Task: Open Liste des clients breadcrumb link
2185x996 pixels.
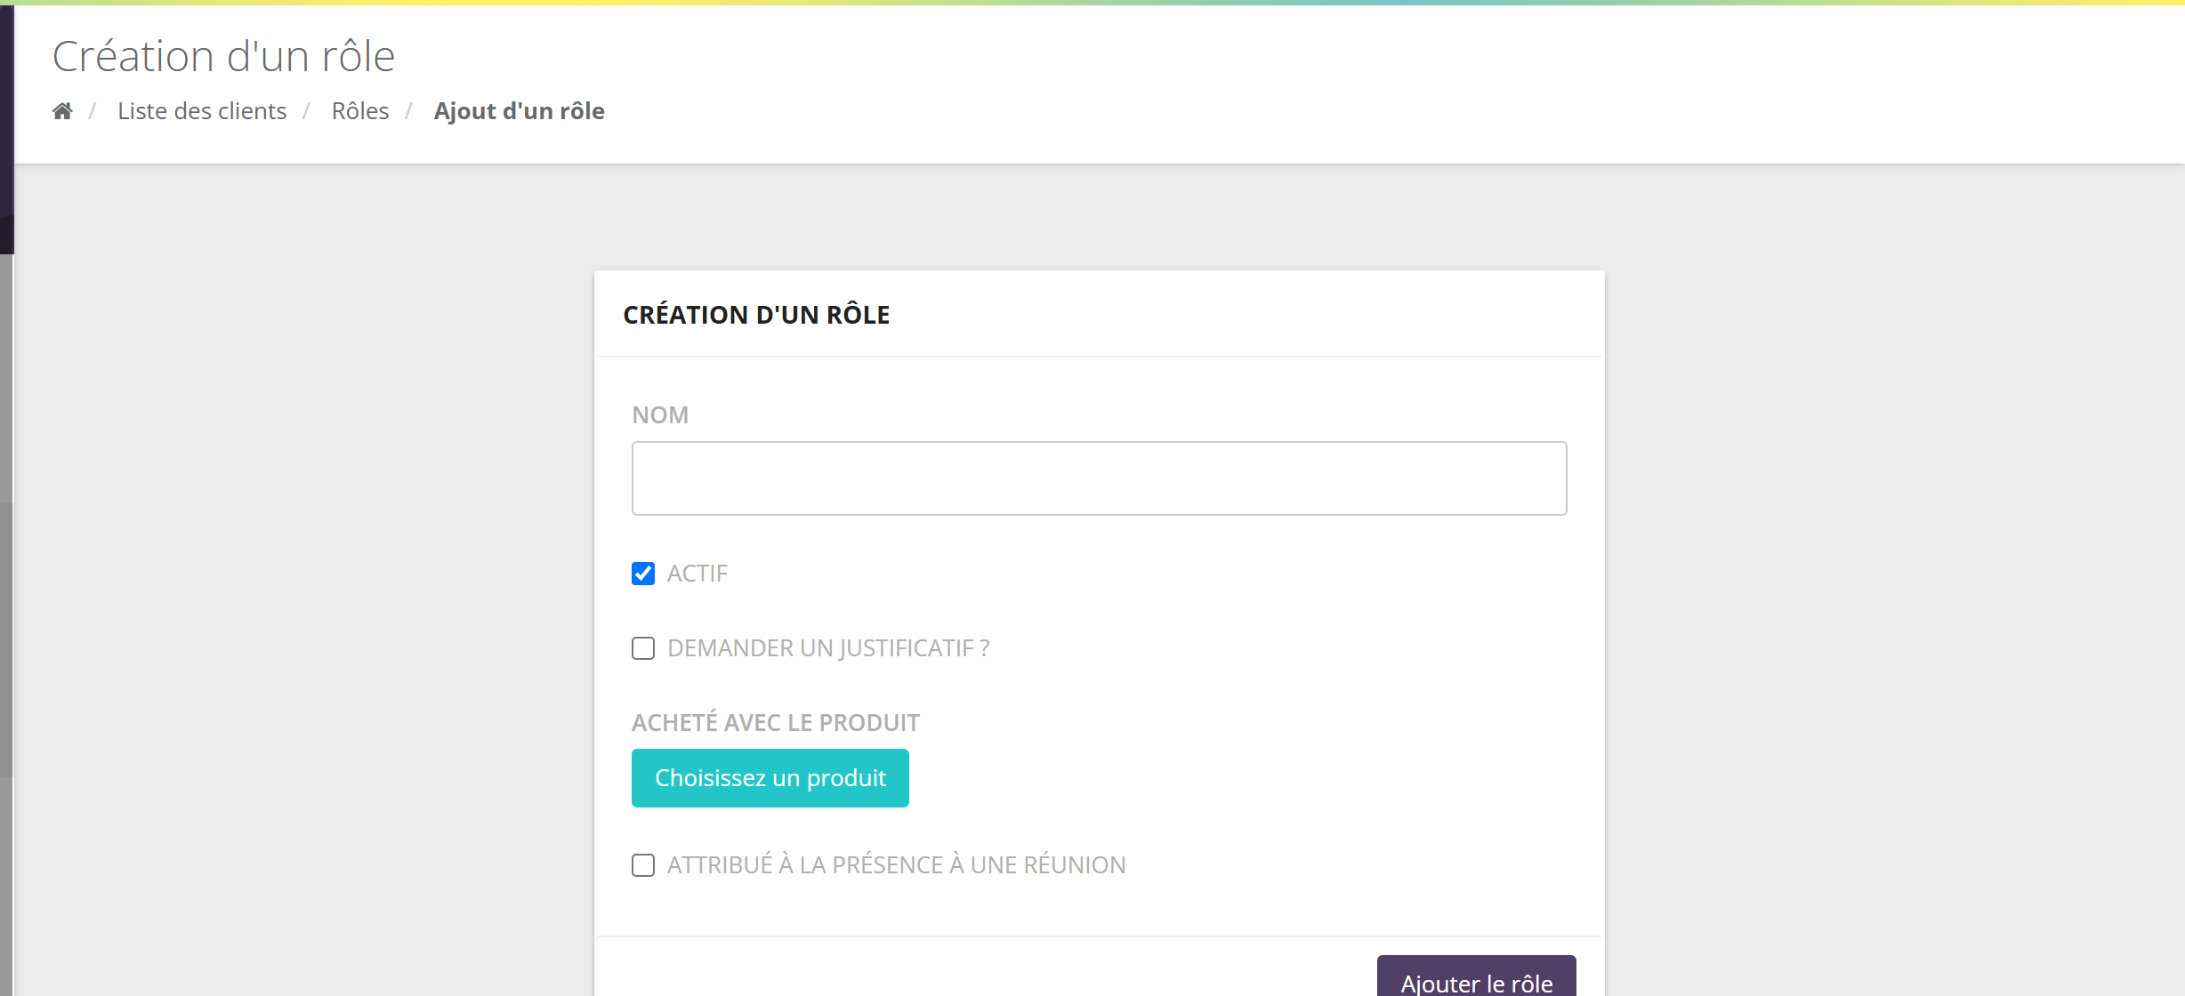Action: (x=202, y=111)
